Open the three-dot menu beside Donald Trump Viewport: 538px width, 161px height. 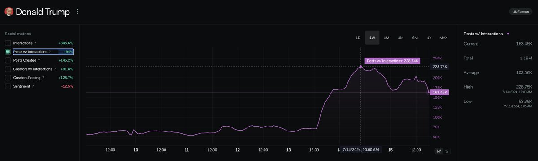[x=77, y=12]
